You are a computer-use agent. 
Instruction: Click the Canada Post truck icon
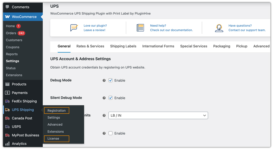click(x=7, y=118)
